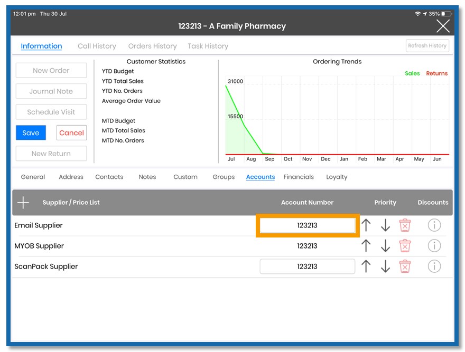
Task: Go to the Loyalty sub-tab
Action: point(337,177)
